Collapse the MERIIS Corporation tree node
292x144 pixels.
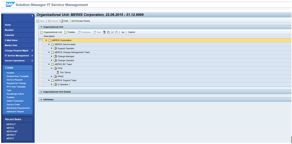coord(46,40)
